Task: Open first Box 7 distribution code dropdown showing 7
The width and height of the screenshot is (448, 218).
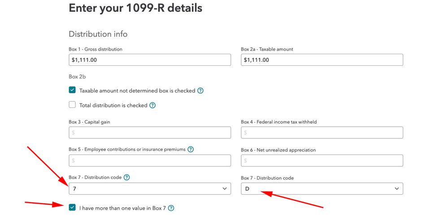Action: 149,188
